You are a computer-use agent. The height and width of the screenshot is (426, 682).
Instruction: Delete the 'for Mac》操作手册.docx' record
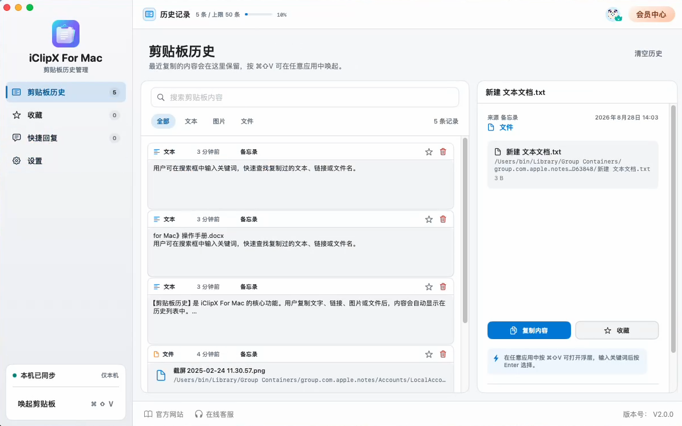tap(443, 219)
